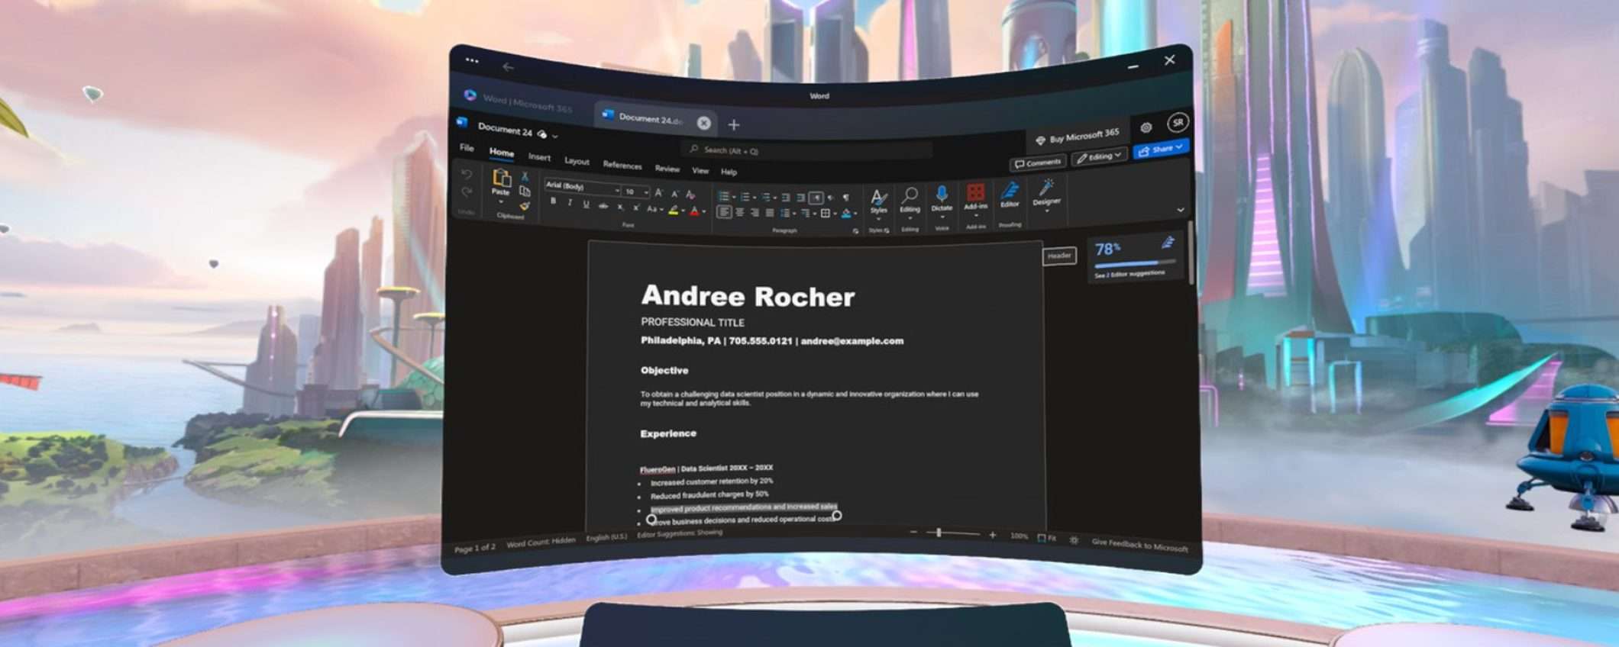
Task: Click the Cut scissors icon
Action: 525,176
